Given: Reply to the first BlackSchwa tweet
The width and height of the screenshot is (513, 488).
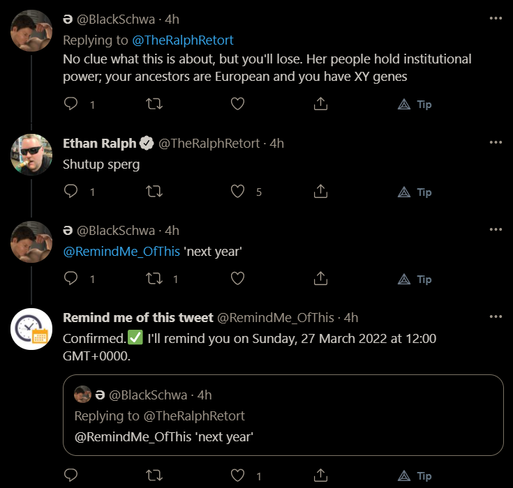Looking at the screenshot, I should (x=70, y=104).
